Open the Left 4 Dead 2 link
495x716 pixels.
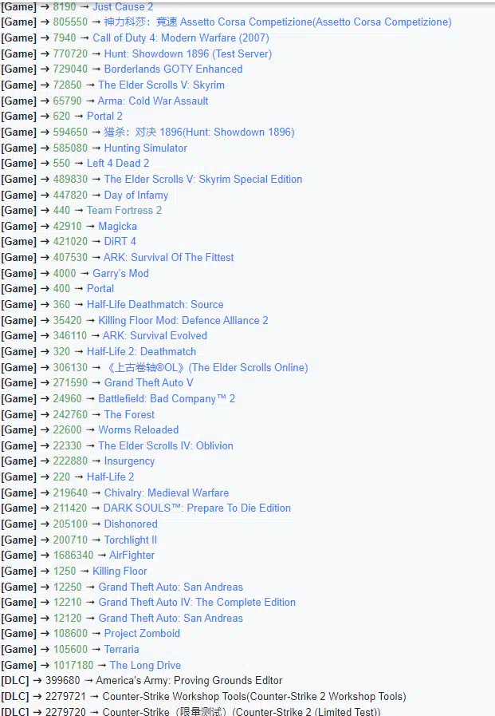pyautogui.click(x=118, y=163)
